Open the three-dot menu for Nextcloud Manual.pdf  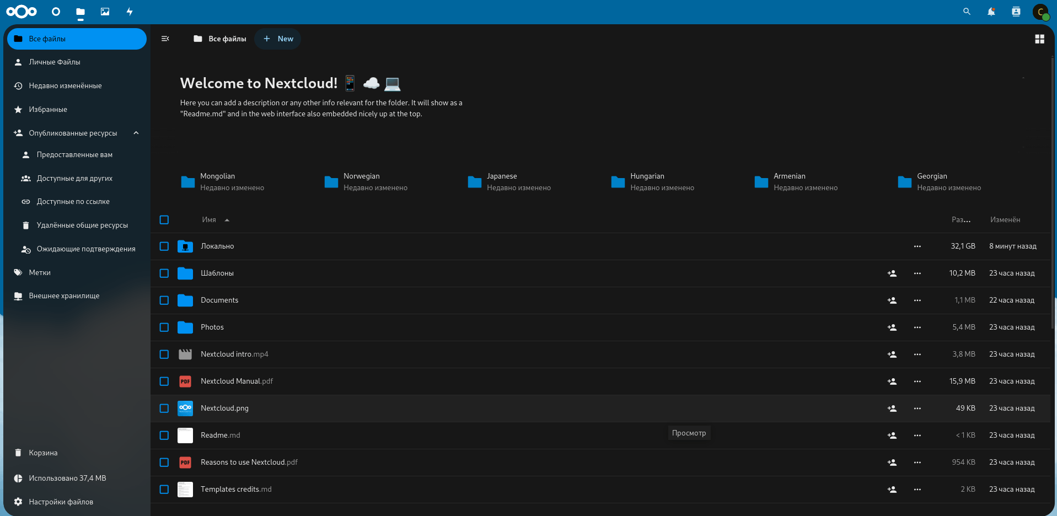point(917,381)
